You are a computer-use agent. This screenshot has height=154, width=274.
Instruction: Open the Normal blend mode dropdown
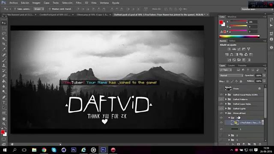(x=231, y=75)
